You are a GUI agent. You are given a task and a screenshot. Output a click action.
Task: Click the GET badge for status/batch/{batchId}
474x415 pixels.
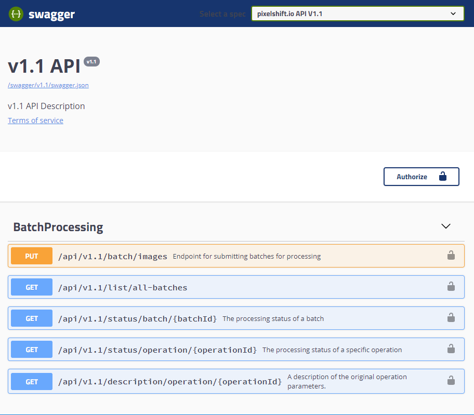32,318
